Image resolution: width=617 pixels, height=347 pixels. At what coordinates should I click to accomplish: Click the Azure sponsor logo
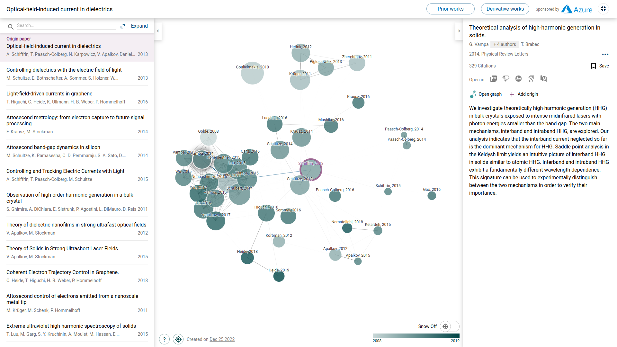577,9
